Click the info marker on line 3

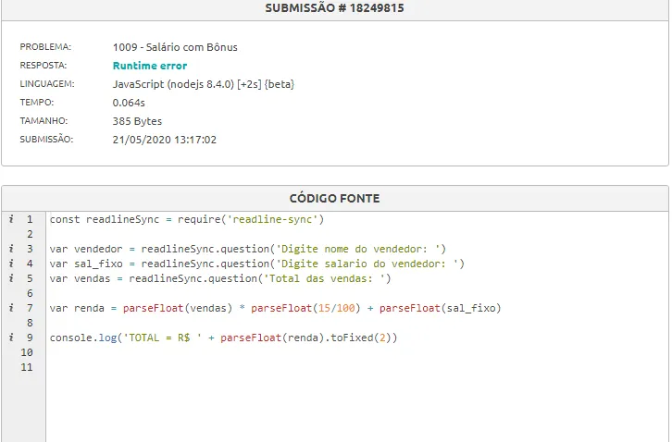click(10, 250)
